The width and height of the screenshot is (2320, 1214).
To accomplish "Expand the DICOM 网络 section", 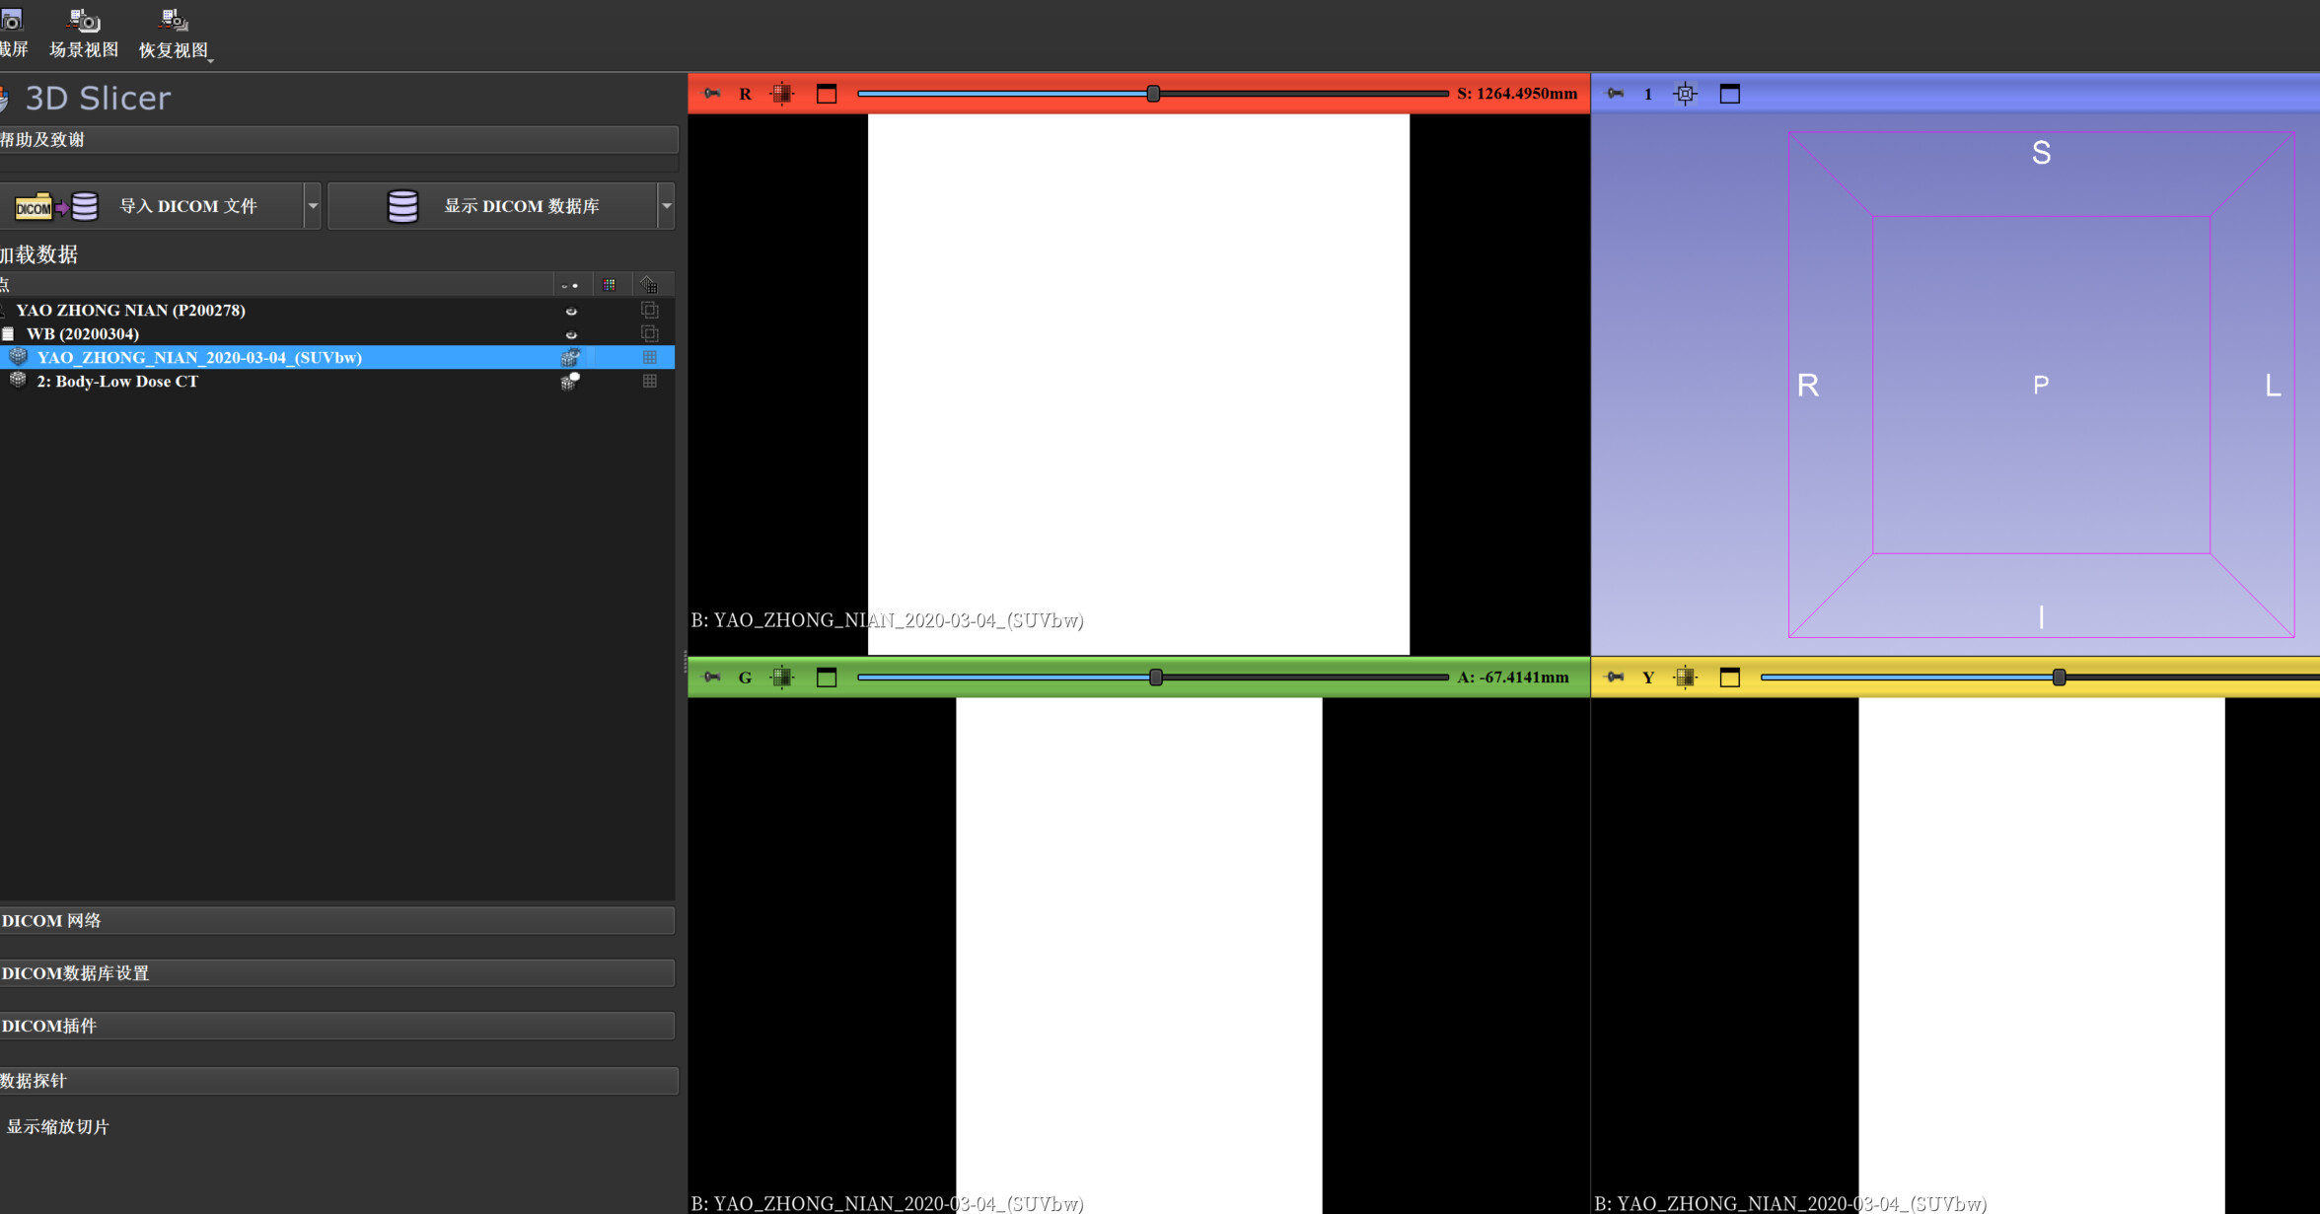I will (335, 920).
